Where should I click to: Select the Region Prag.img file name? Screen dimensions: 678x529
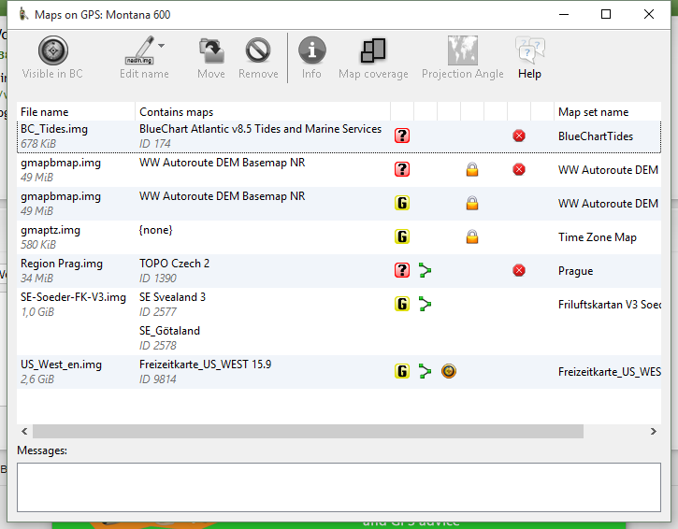coord(62,264)
